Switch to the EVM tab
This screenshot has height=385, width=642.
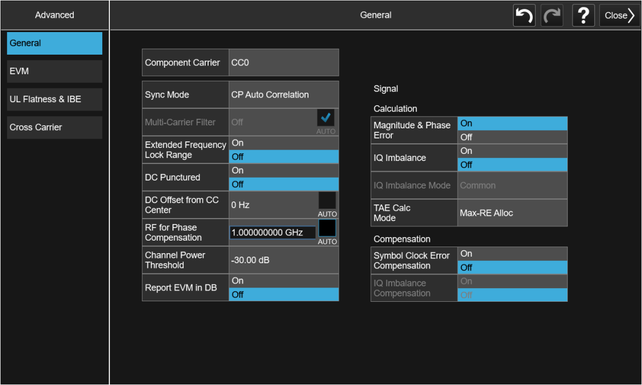tap(55, 71)
